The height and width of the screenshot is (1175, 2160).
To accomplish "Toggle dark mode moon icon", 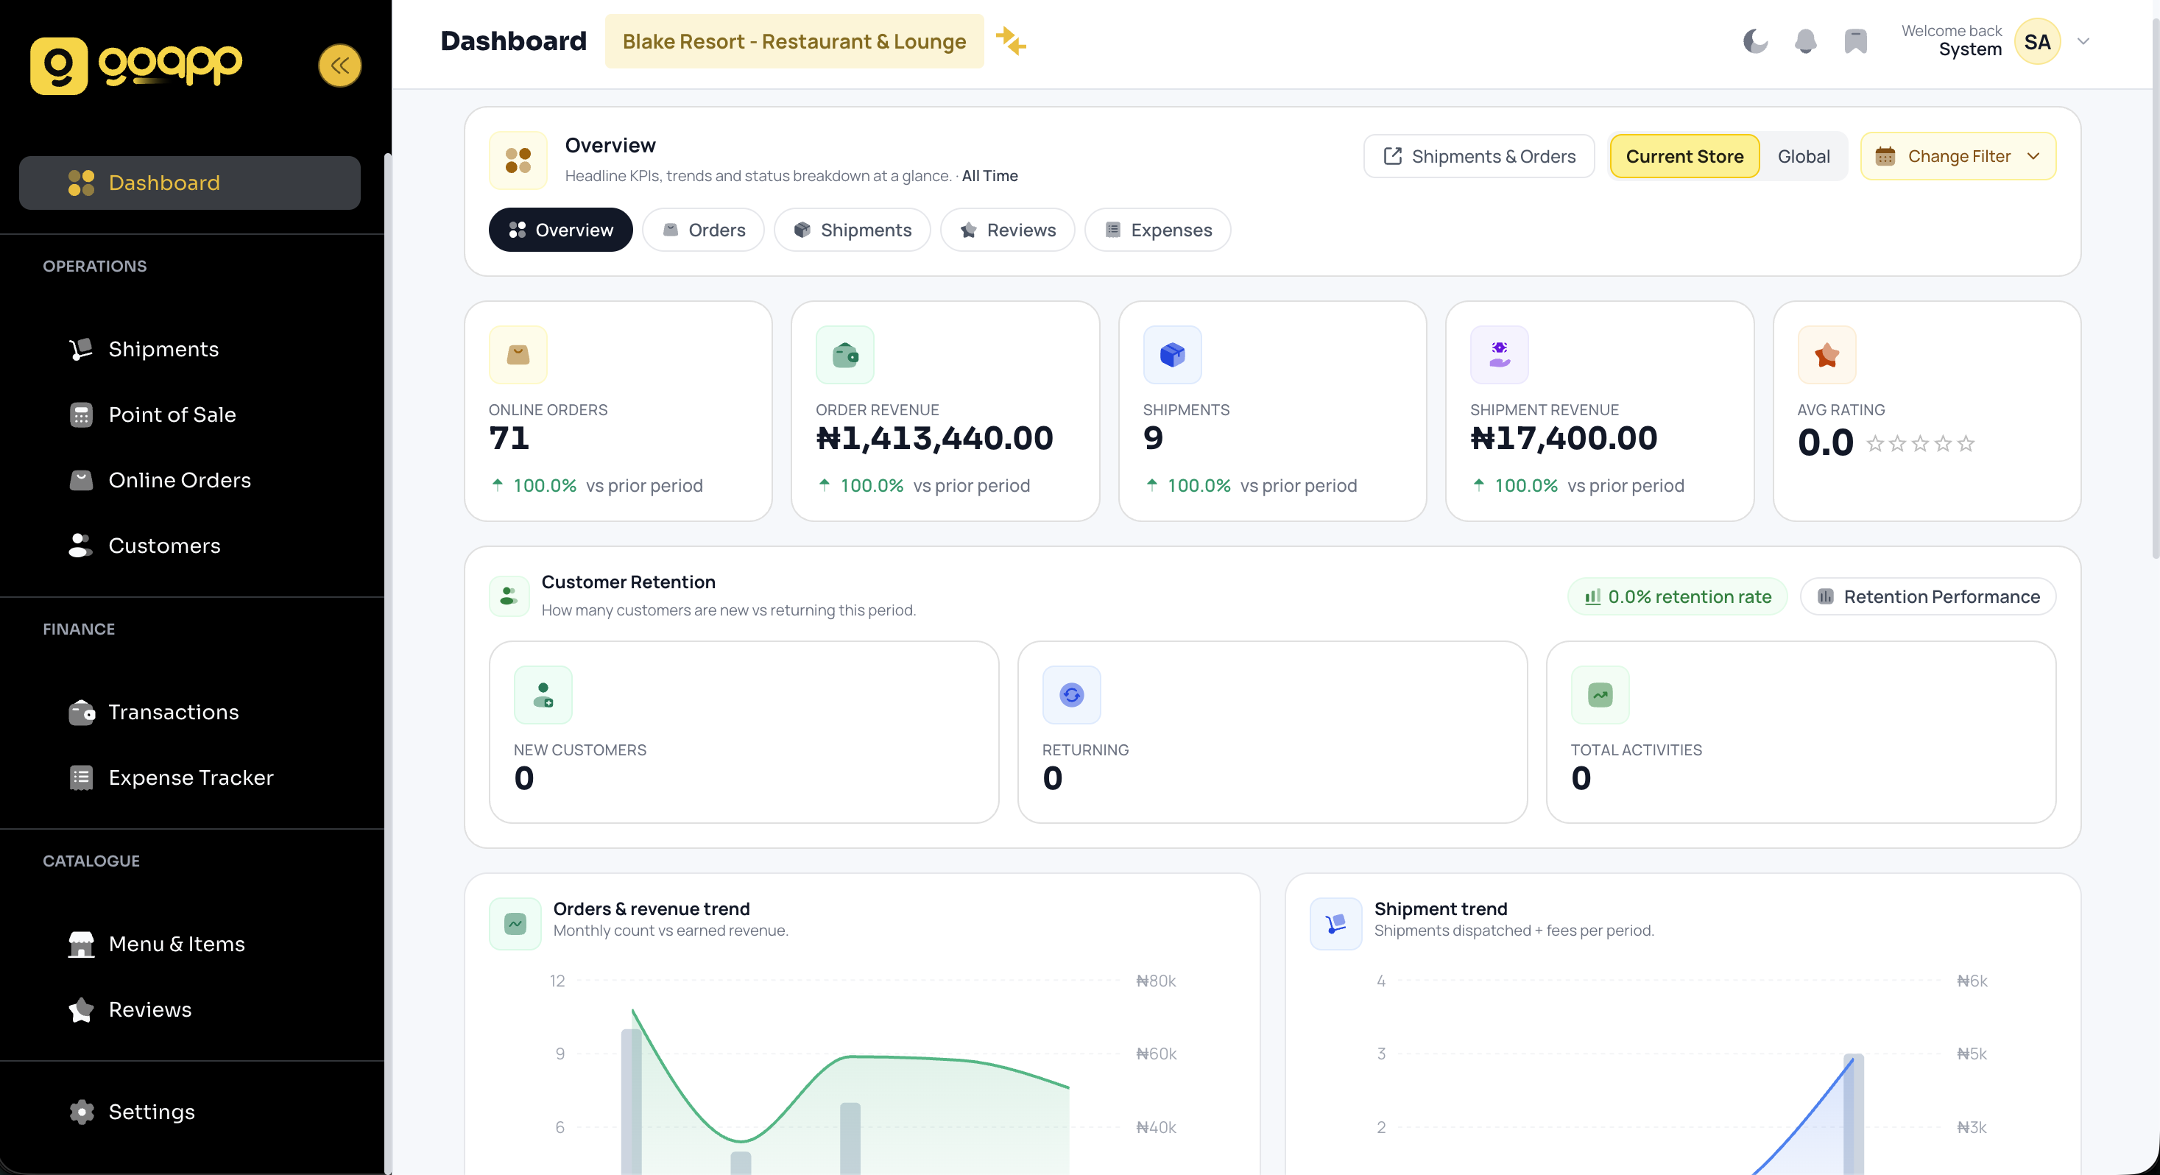I will pyautogui.click(x=1755, y=41).
